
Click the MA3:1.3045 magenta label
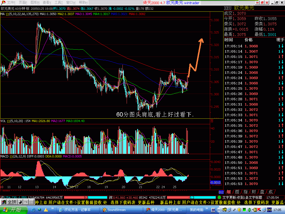pos(83,14)
